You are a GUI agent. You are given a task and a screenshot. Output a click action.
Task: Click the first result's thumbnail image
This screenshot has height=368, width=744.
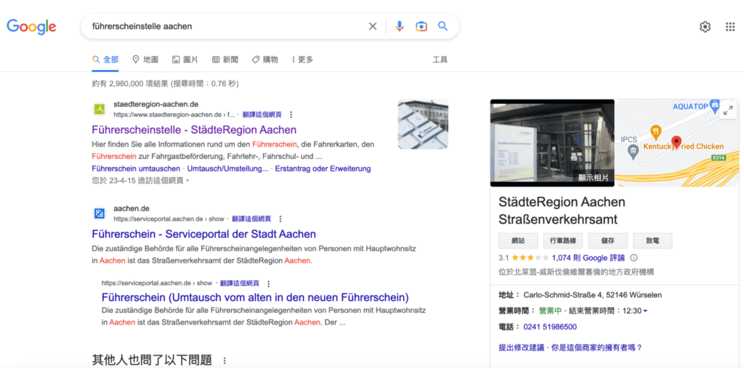click(x=423, y=124)
